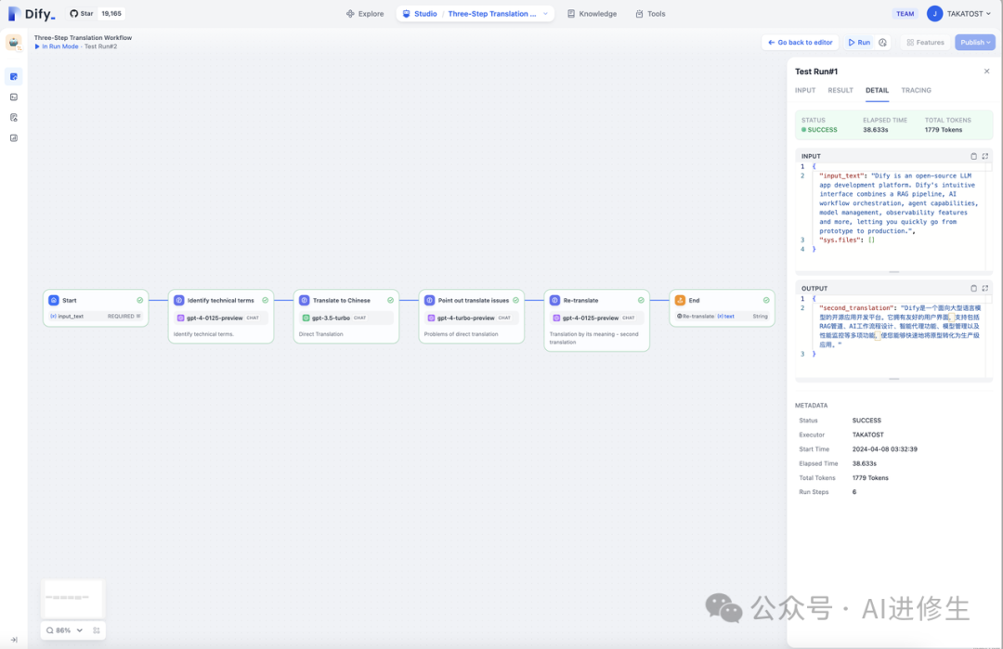This screenshot has width=1003, height=649.
Task: Click the INPUT code editor resize handle
Action: click(x=893, y=272)
